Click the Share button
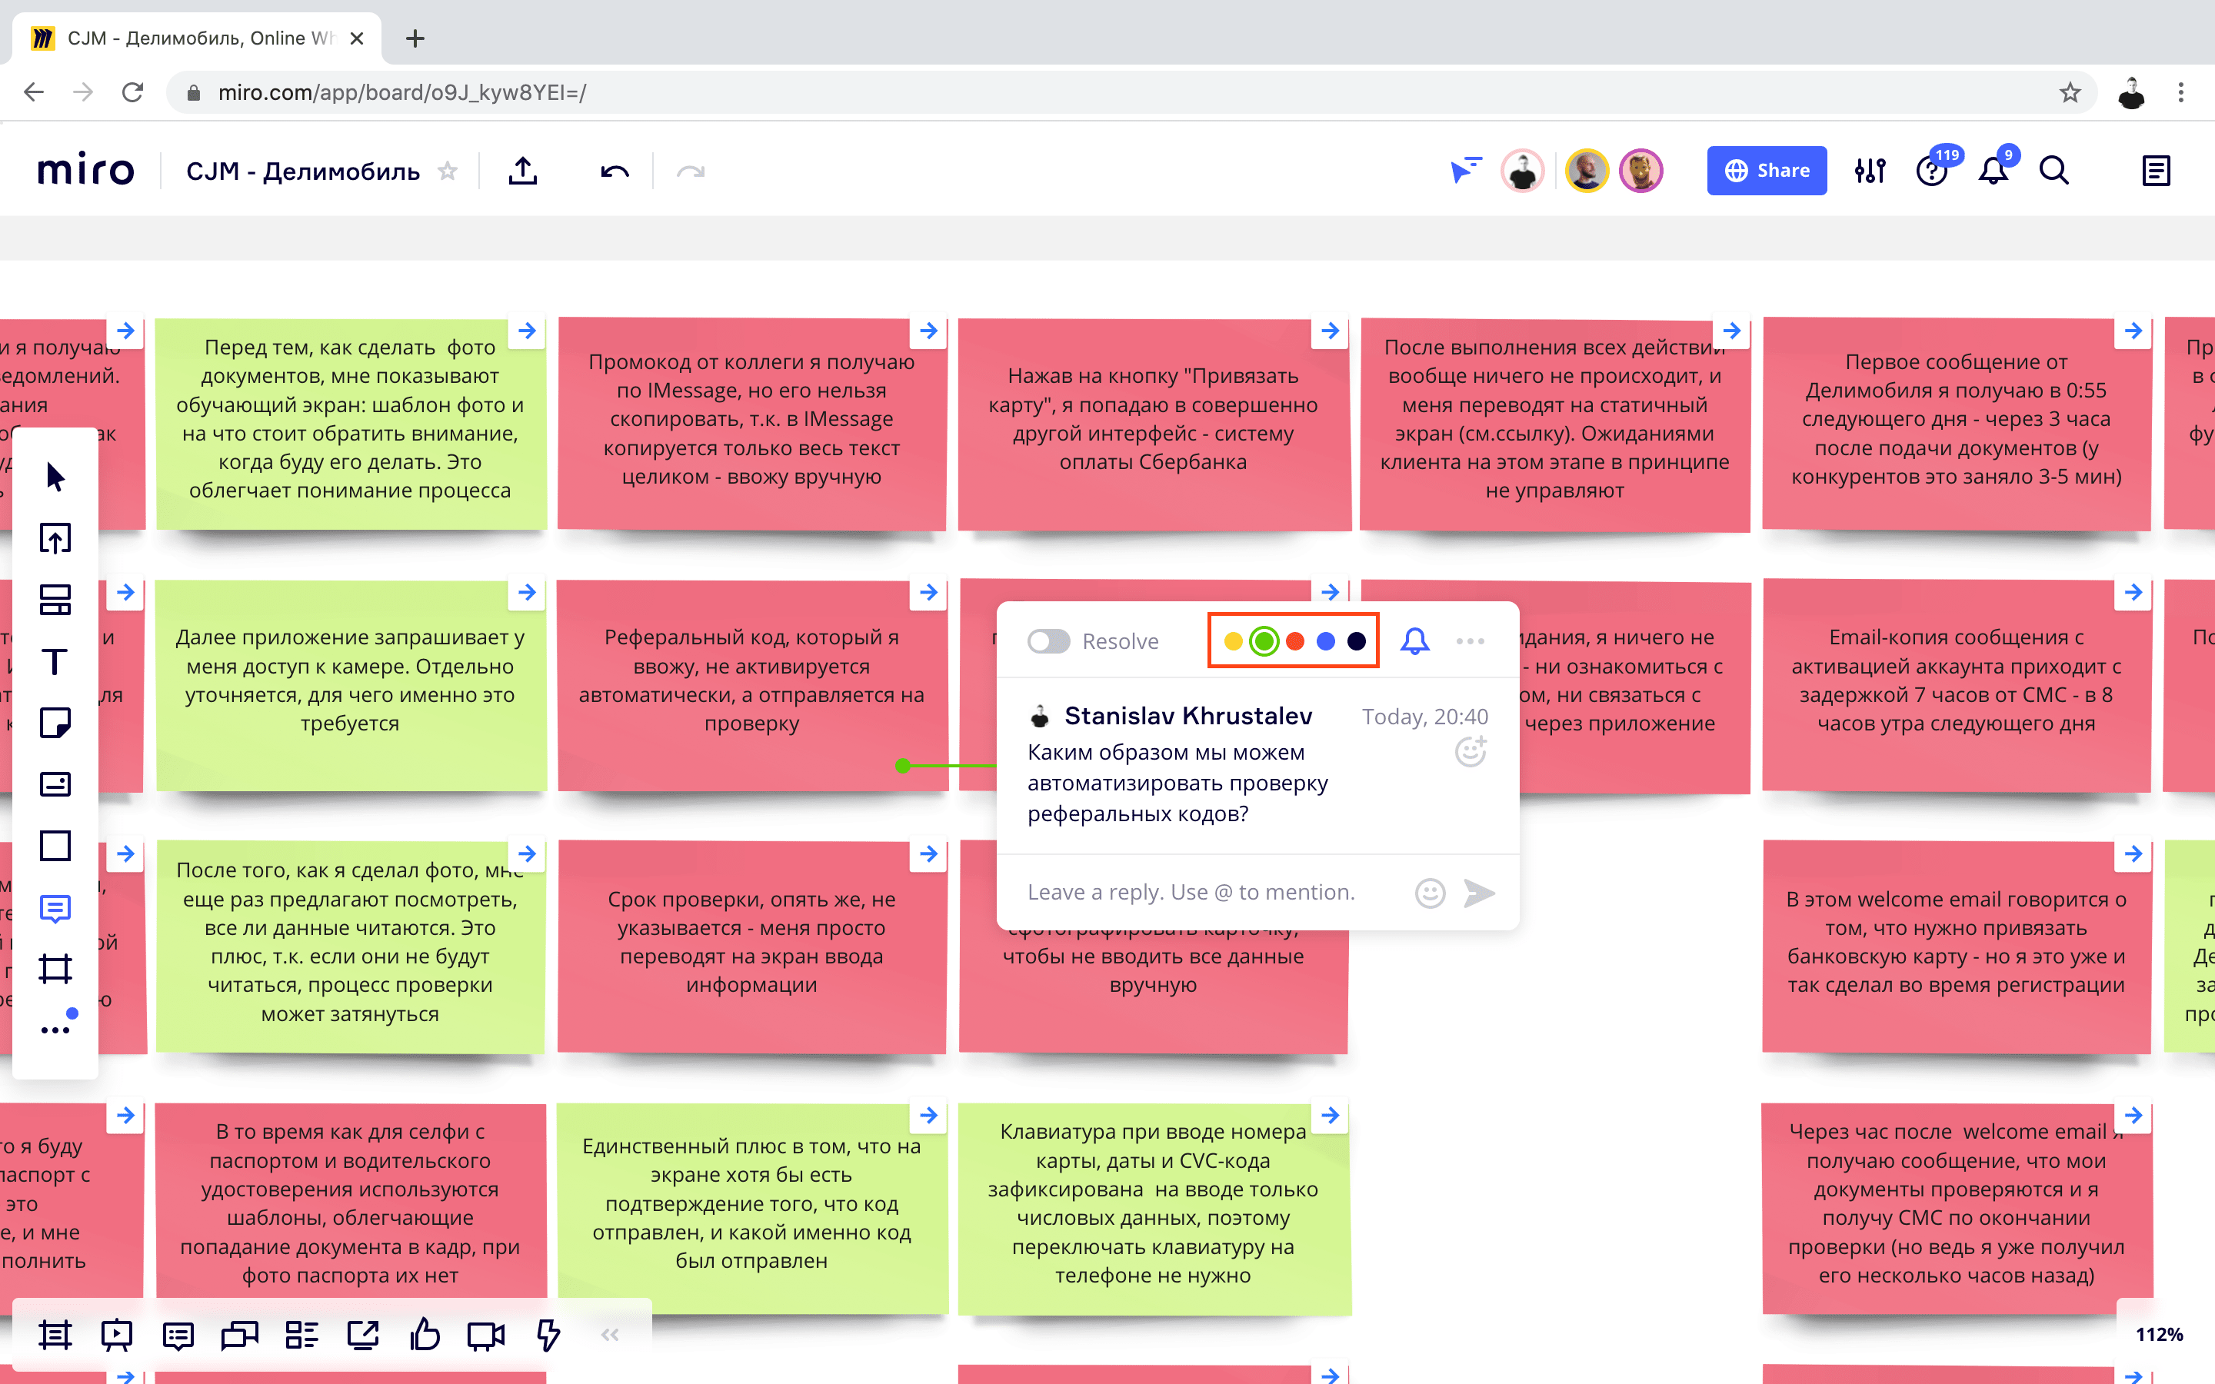This screenshot has width=2215, height=1384. click(x=1767, y=171)
